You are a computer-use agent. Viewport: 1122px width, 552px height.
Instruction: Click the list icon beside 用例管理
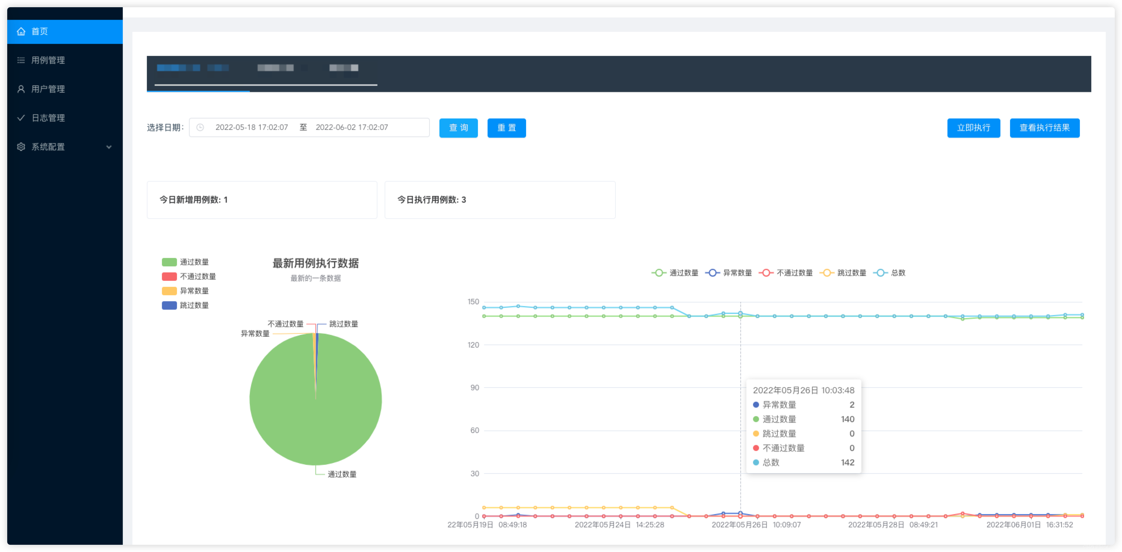click(21, 60)
